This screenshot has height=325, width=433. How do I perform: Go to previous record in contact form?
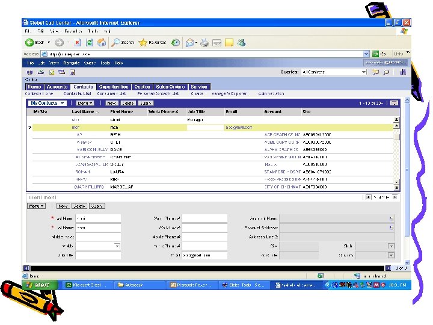[368, 197]
